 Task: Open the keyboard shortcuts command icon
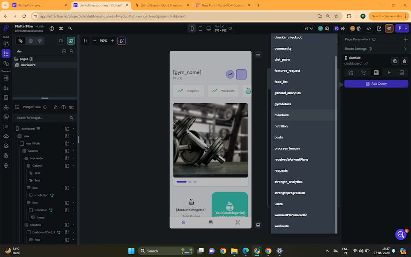coord(61,28)
